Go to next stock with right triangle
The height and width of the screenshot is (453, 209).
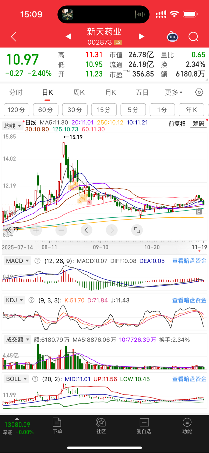point(141,36)
